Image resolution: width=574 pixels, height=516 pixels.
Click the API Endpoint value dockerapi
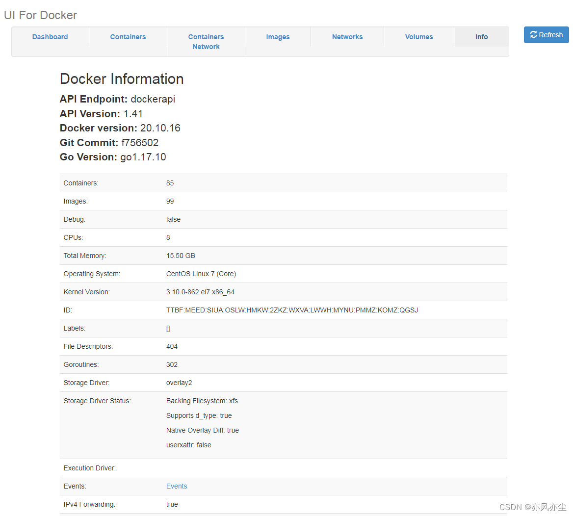[153, 99]
